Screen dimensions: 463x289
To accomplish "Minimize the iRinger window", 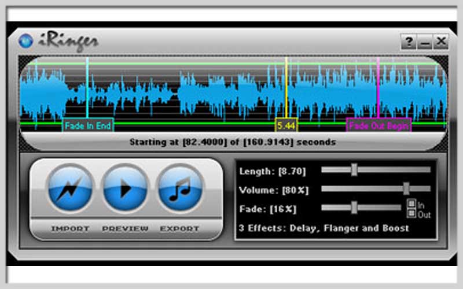I will coord(425,42).
